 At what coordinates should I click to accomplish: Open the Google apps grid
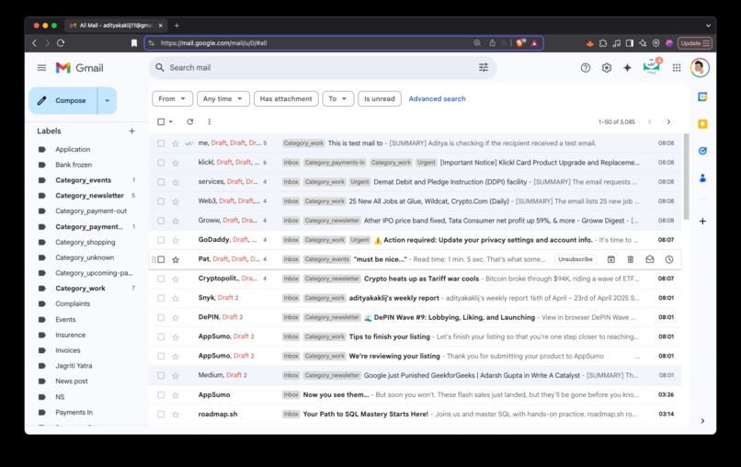(x=677, y=68)
